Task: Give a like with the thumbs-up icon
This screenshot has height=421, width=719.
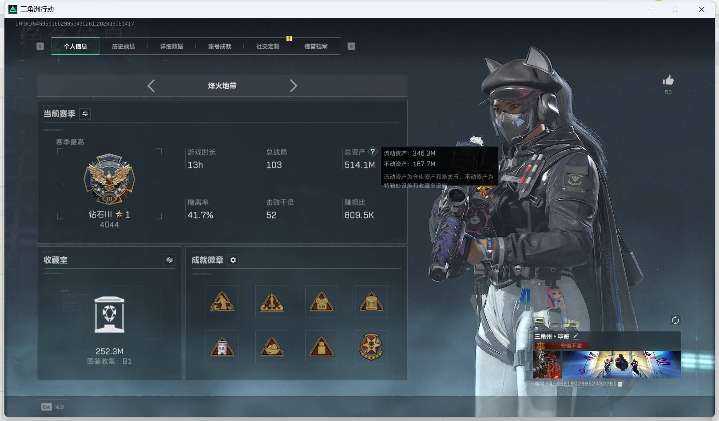Action: pyautogui.click(x=668, y=80)
